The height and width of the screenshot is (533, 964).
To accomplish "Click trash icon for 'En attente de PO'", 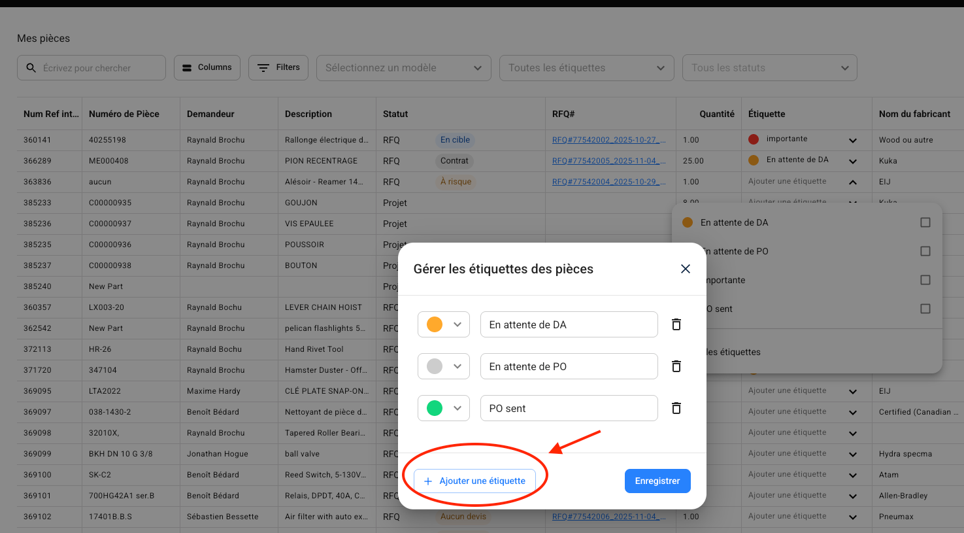I will click(676, 366).
